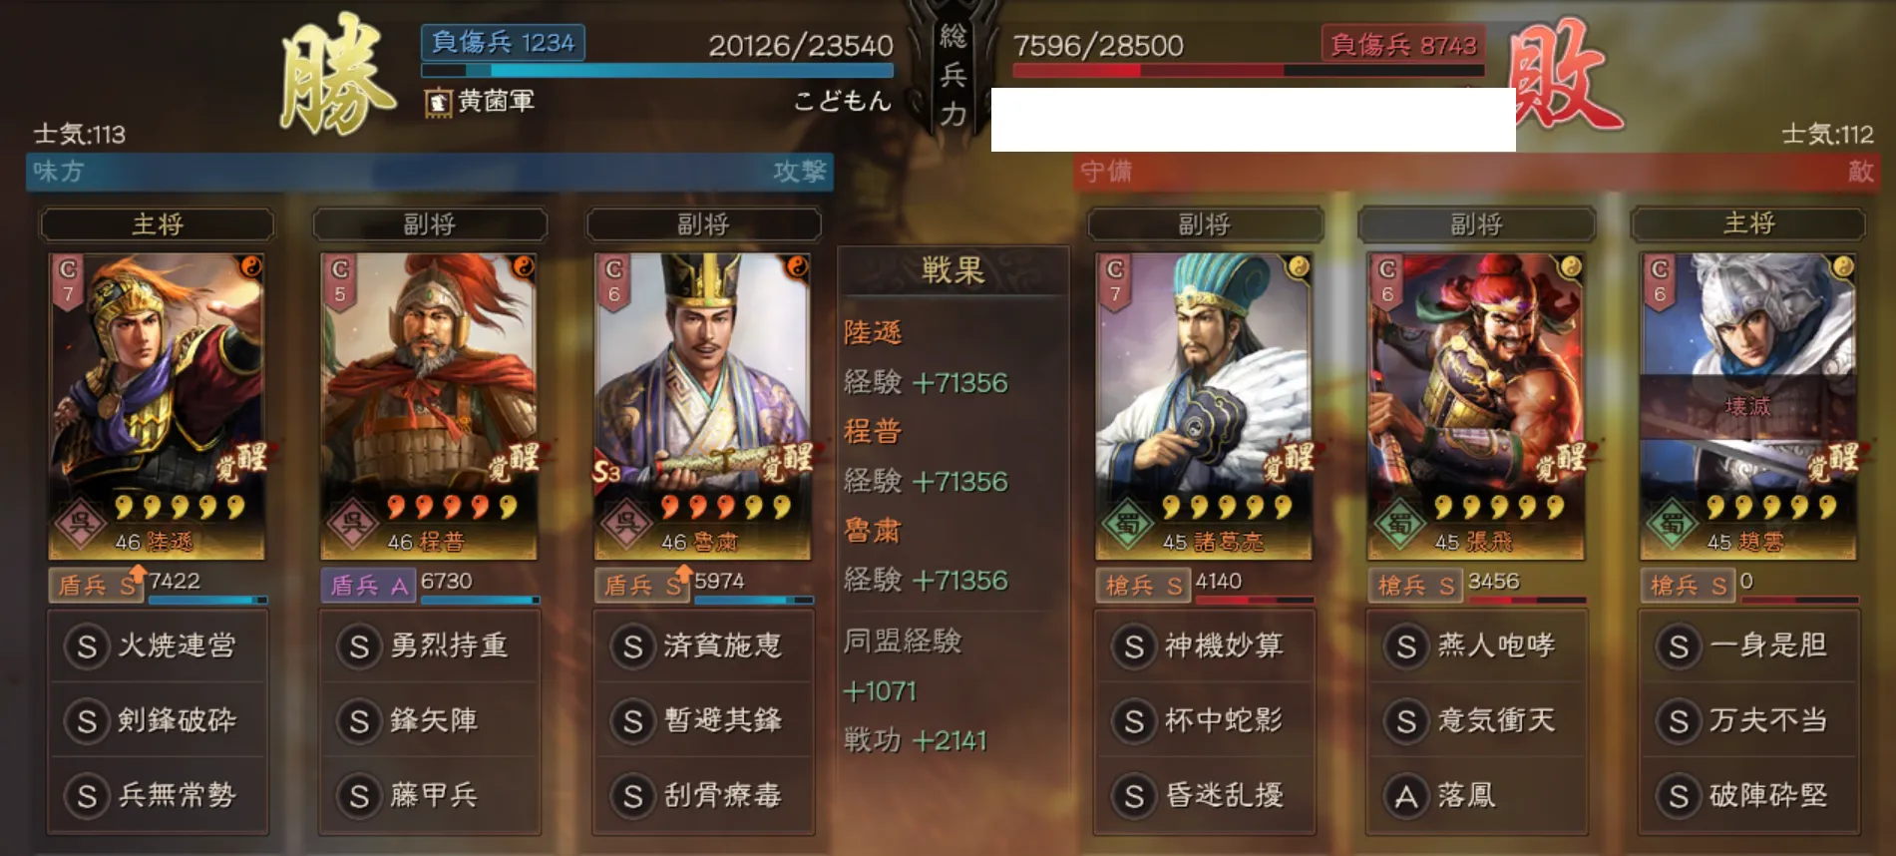Click yin-yang icon on 程普 portrait
This screenshot has height=856, width=1896.
click(x=524, y=266)
